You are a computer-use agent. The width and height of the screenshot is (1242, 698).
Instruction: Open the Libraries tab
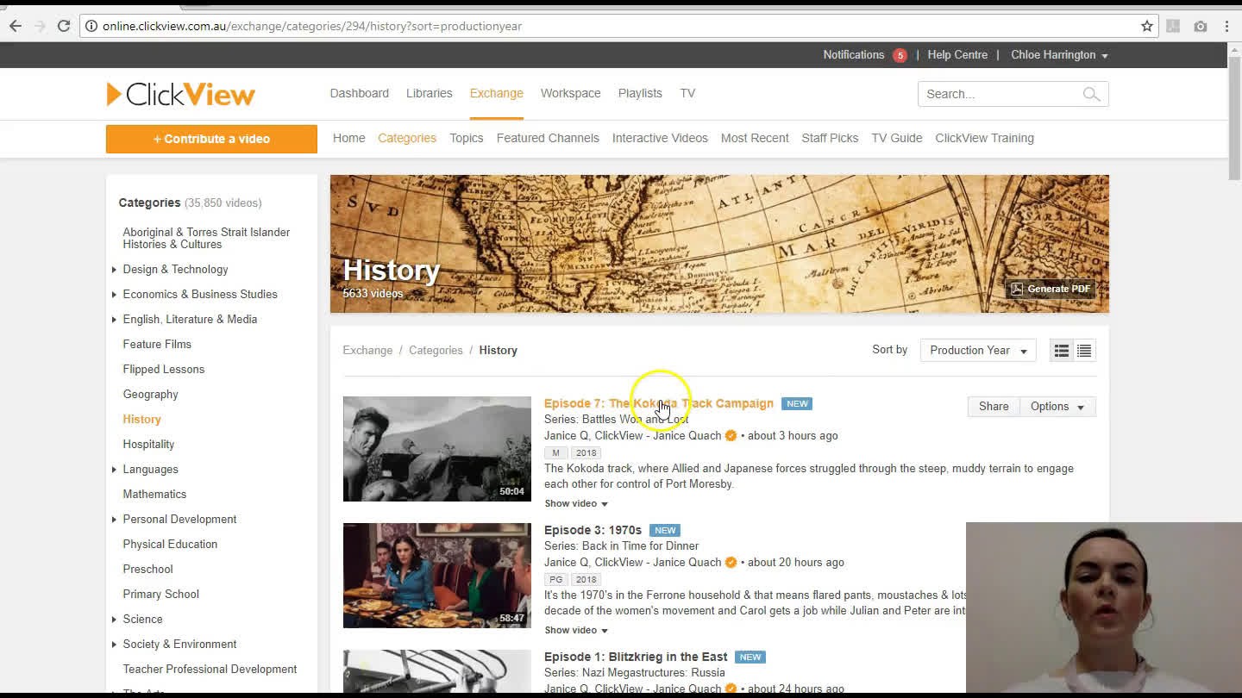coord(430,93)
